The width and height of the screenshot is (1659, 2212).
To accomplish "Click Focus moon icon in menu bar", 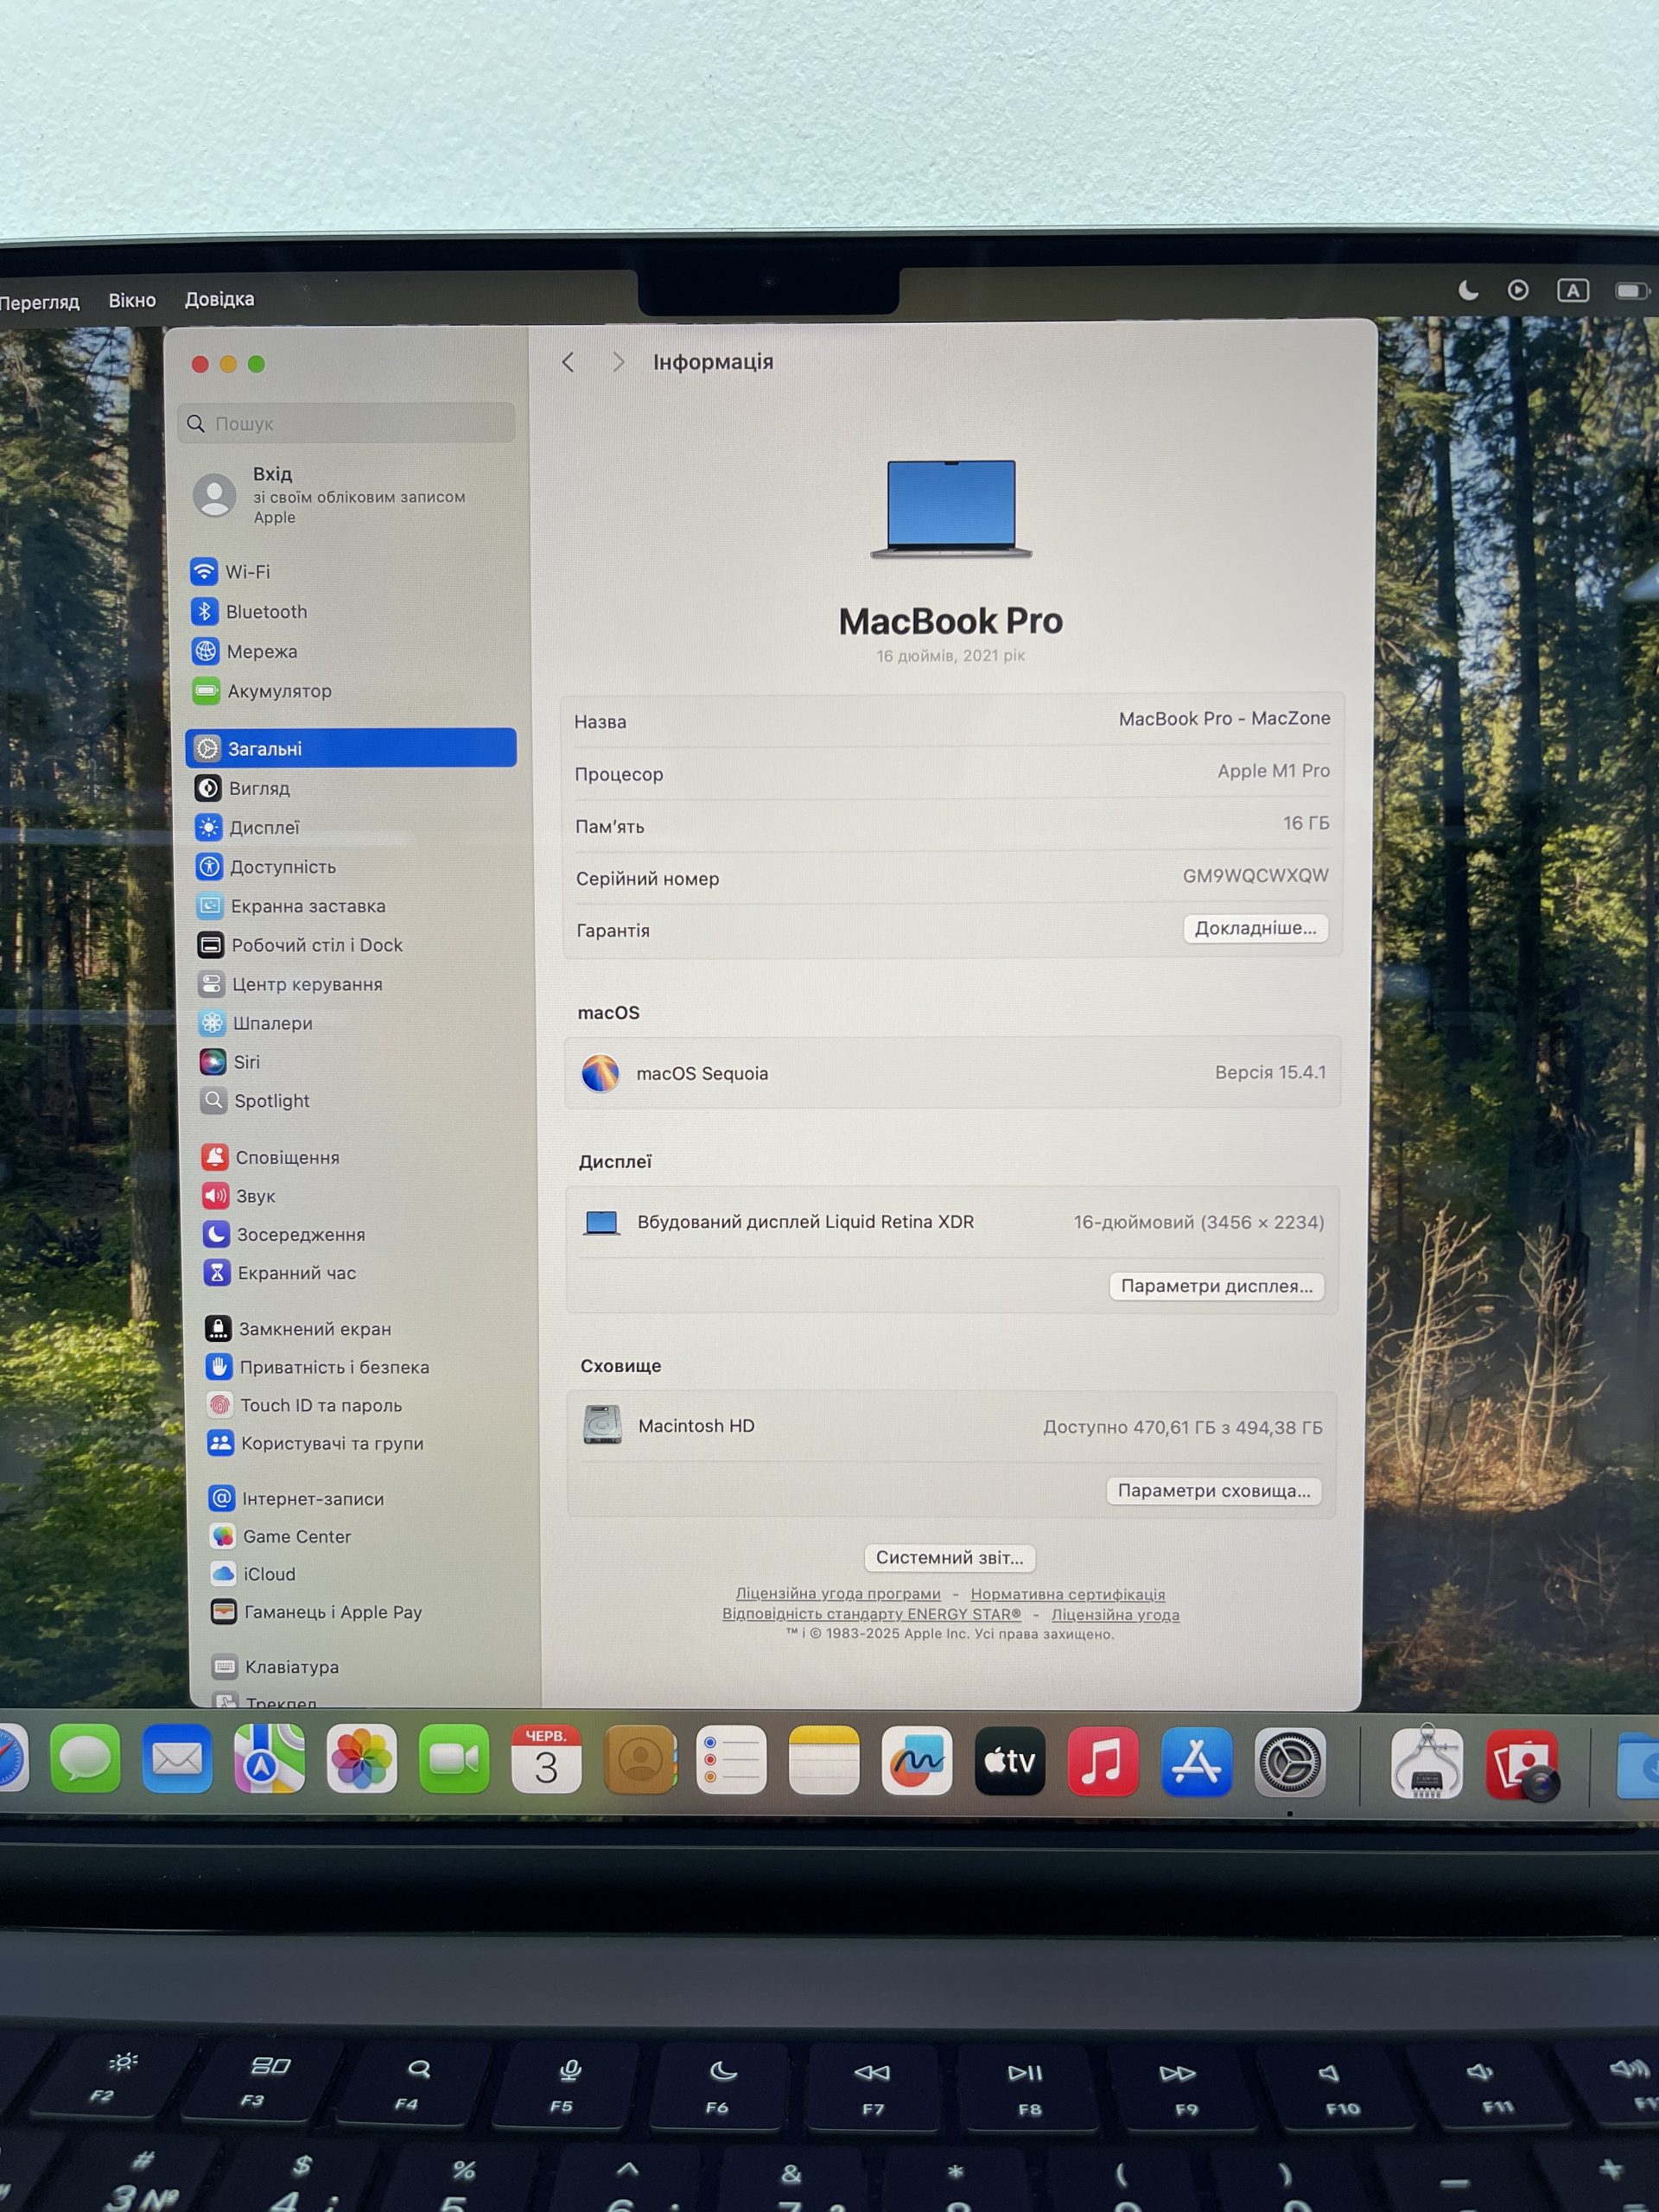I will point(1468,290).
